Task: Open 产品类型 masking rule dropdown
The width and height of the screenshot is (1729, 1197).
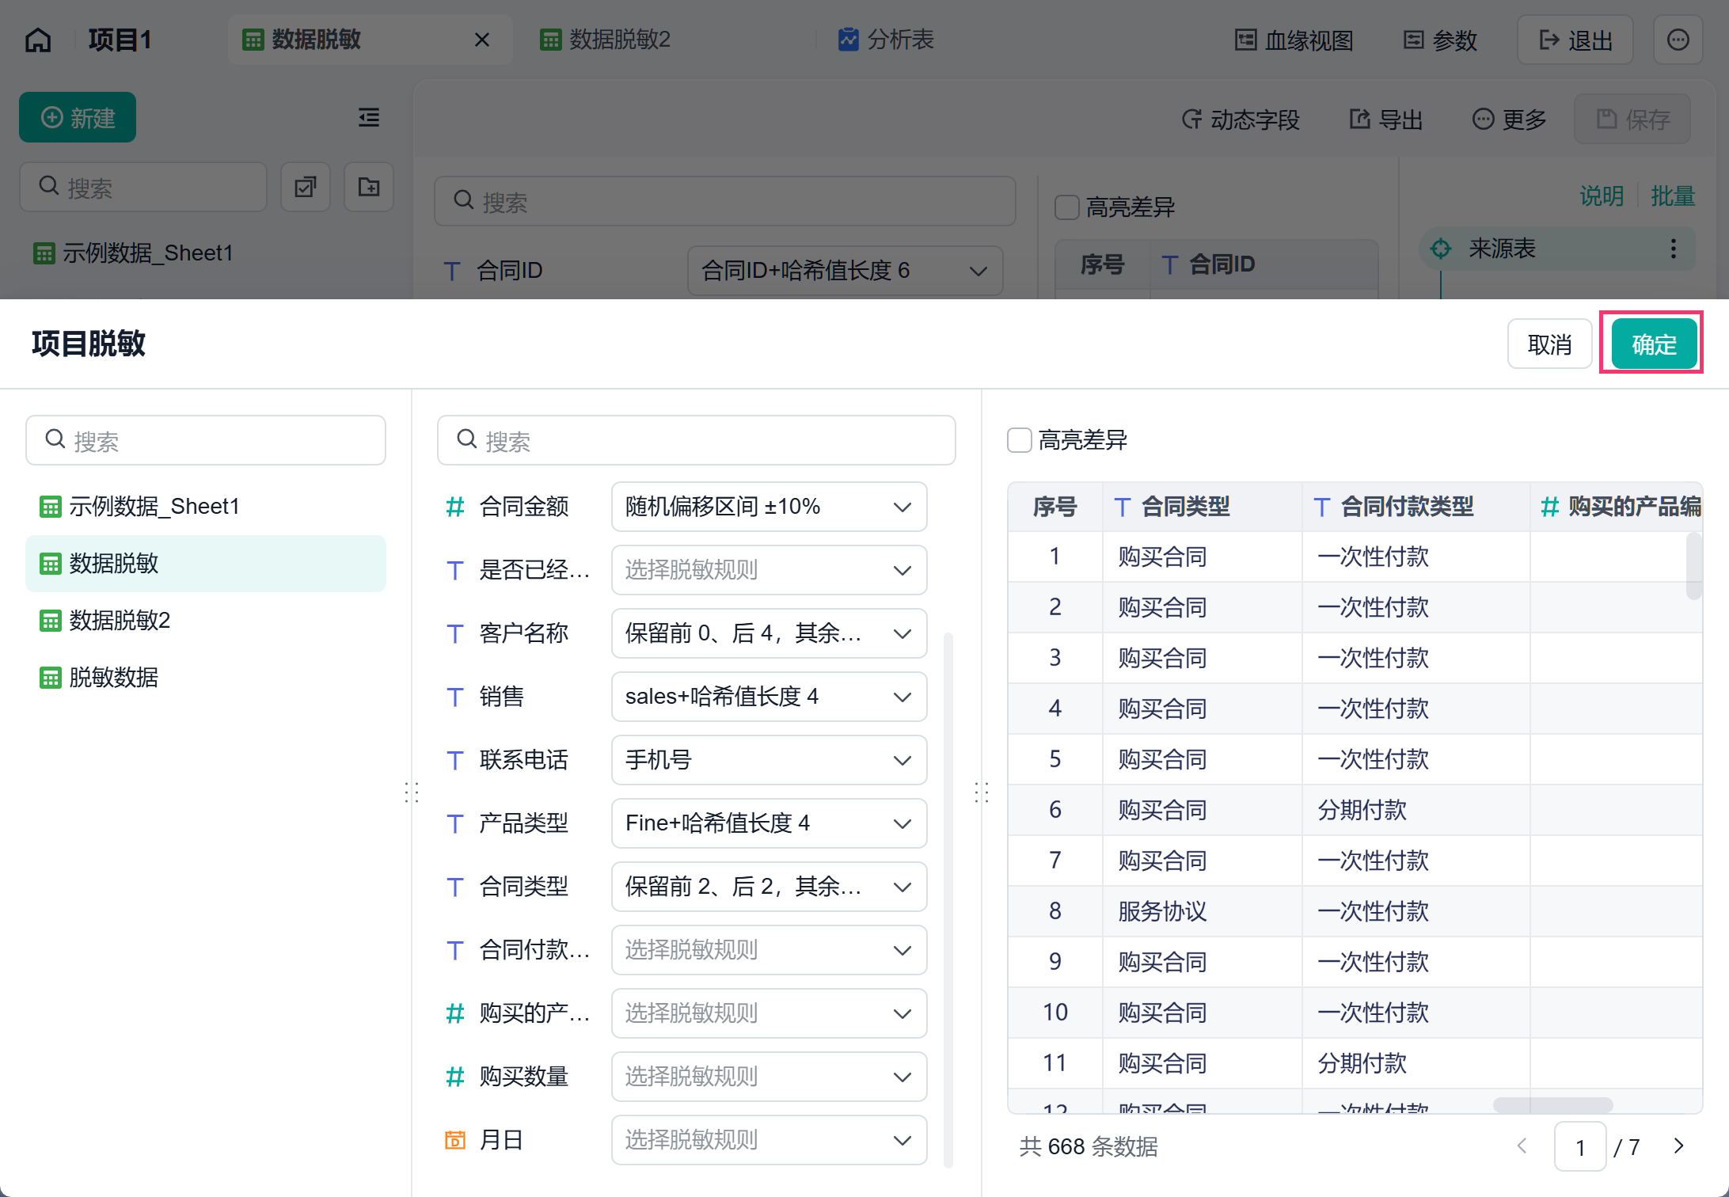Action: click(769, 823)
